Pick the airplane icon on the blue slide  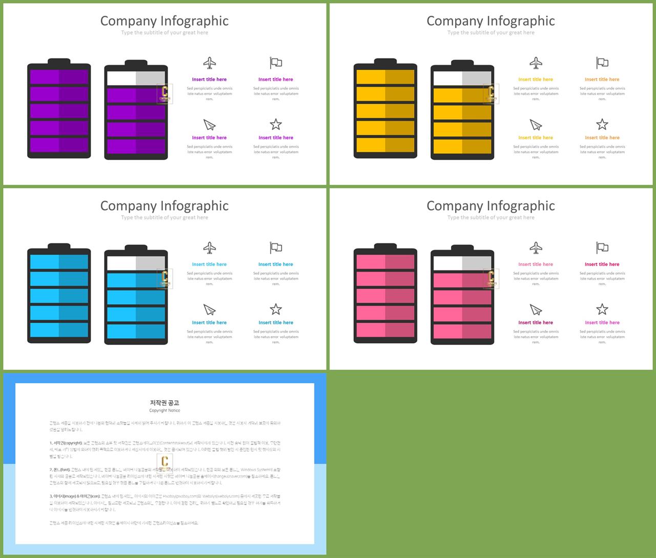(x=210, y=248)
